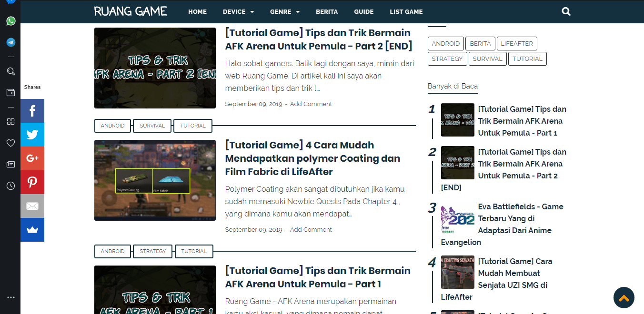This screenshot has height=314, width=644.
Task: Select the ANDROID tag in the sidebar
Action: click(x=446, y=44)
